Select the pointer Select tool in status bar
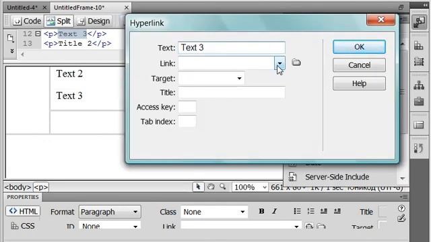This screenshot has height=242, width=431. 198,187
